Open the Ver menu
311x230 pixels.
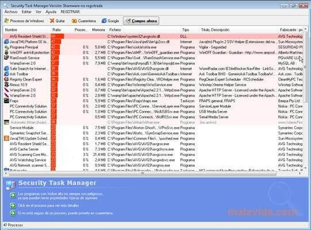point(39,12)
